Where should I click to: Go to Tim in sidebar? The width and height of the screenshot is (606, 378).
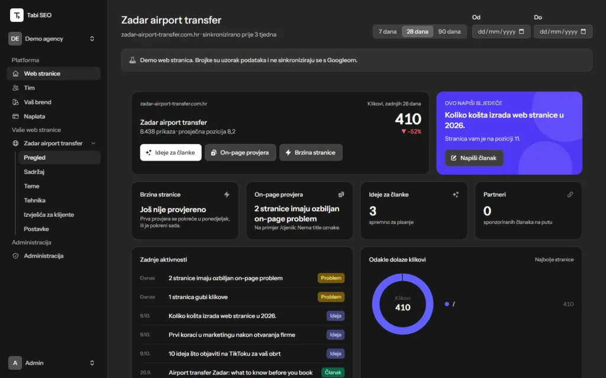54,87
